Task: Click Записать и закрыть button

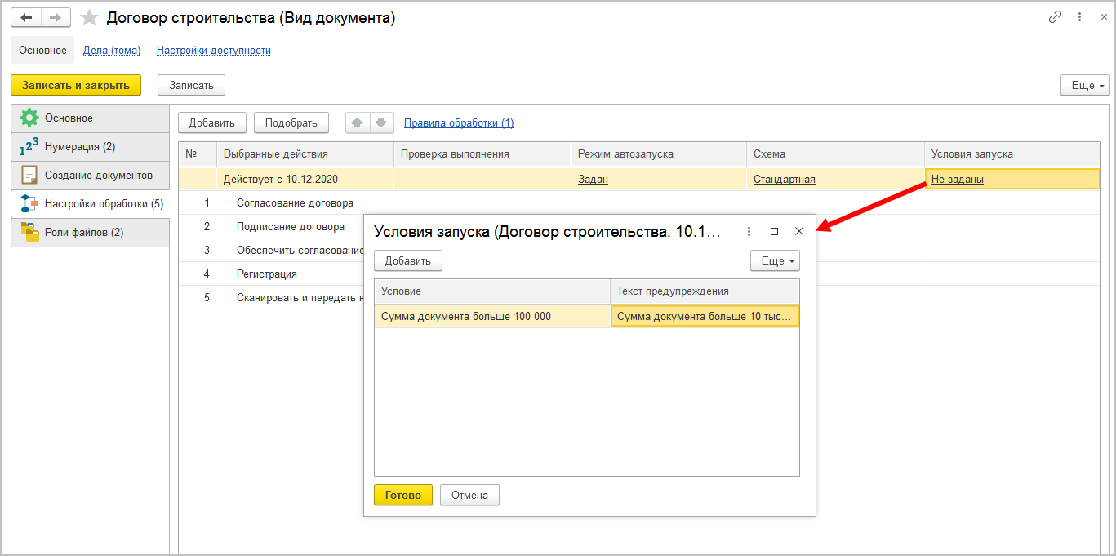Action: tap(75, 86)
